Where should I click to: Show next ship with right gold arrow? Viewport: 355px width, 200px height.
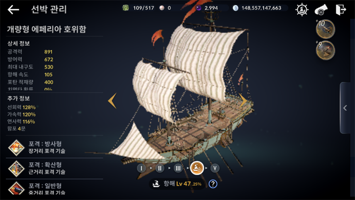(243, 101)
